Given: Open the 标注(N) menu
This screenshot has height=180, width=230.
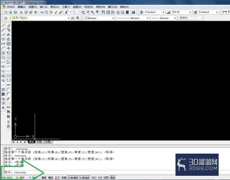Looking at the screenshot, I should tap(89, 7).
